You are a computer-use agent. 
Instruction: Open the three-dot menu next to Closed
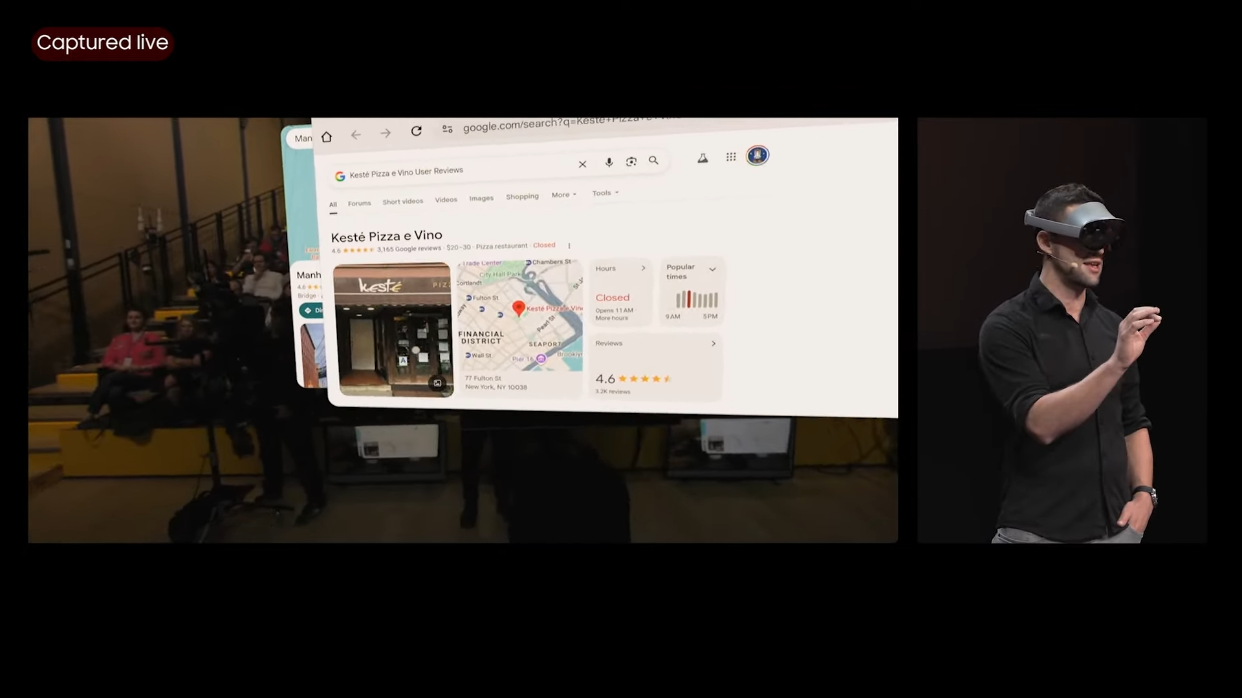[569, 246]
